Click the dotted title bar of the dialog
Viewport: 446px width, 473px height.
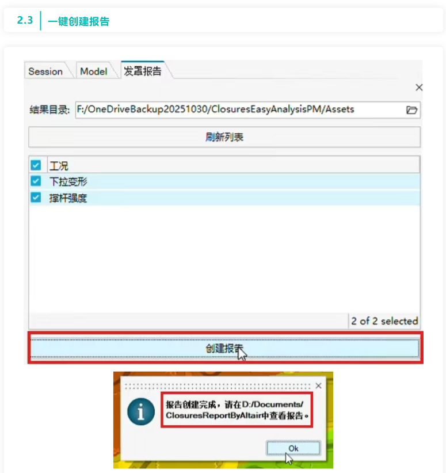tap(218, 386)
